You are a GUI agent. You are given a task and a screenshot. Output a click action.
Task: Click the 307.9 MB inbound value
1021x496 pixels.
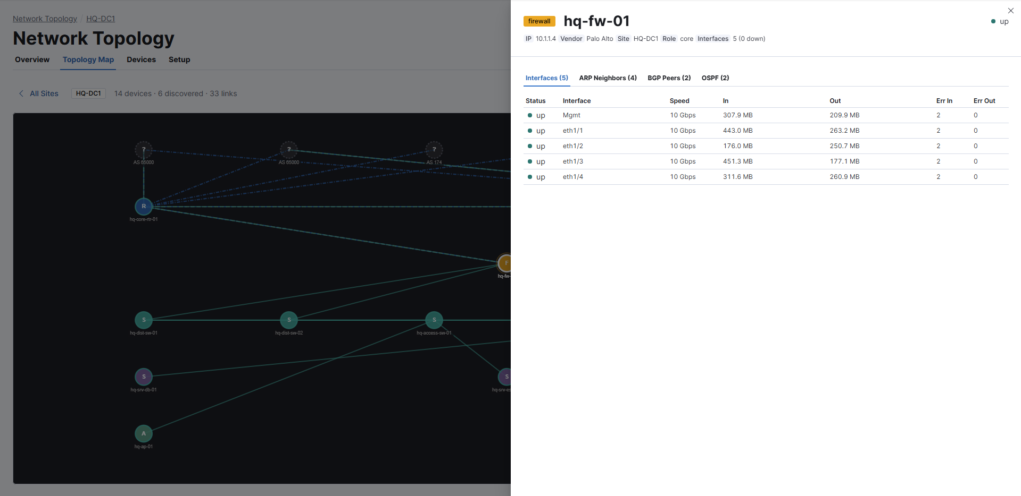[738, 115]
